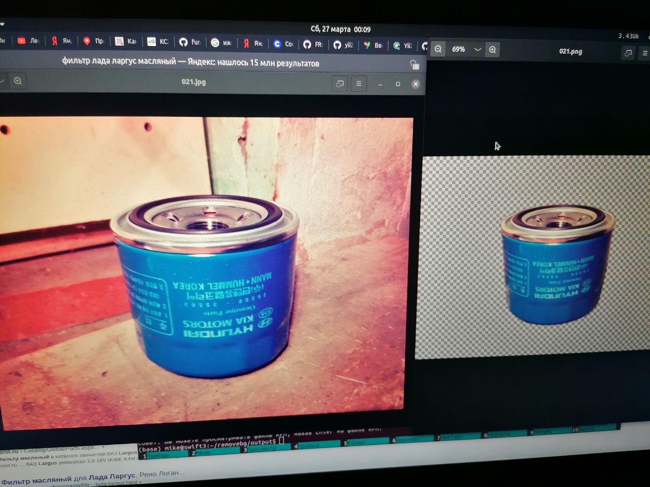
Task: Click the 021.png window title
Action: (x=570, y=51)
